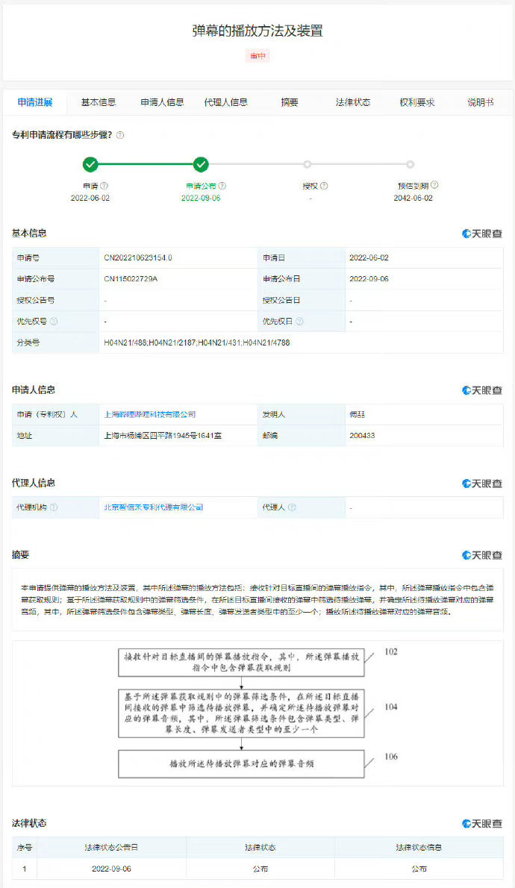This screenshot has width=515, height=888.
Task: Click application number CN202210623154.0
Action: [137, 257]
